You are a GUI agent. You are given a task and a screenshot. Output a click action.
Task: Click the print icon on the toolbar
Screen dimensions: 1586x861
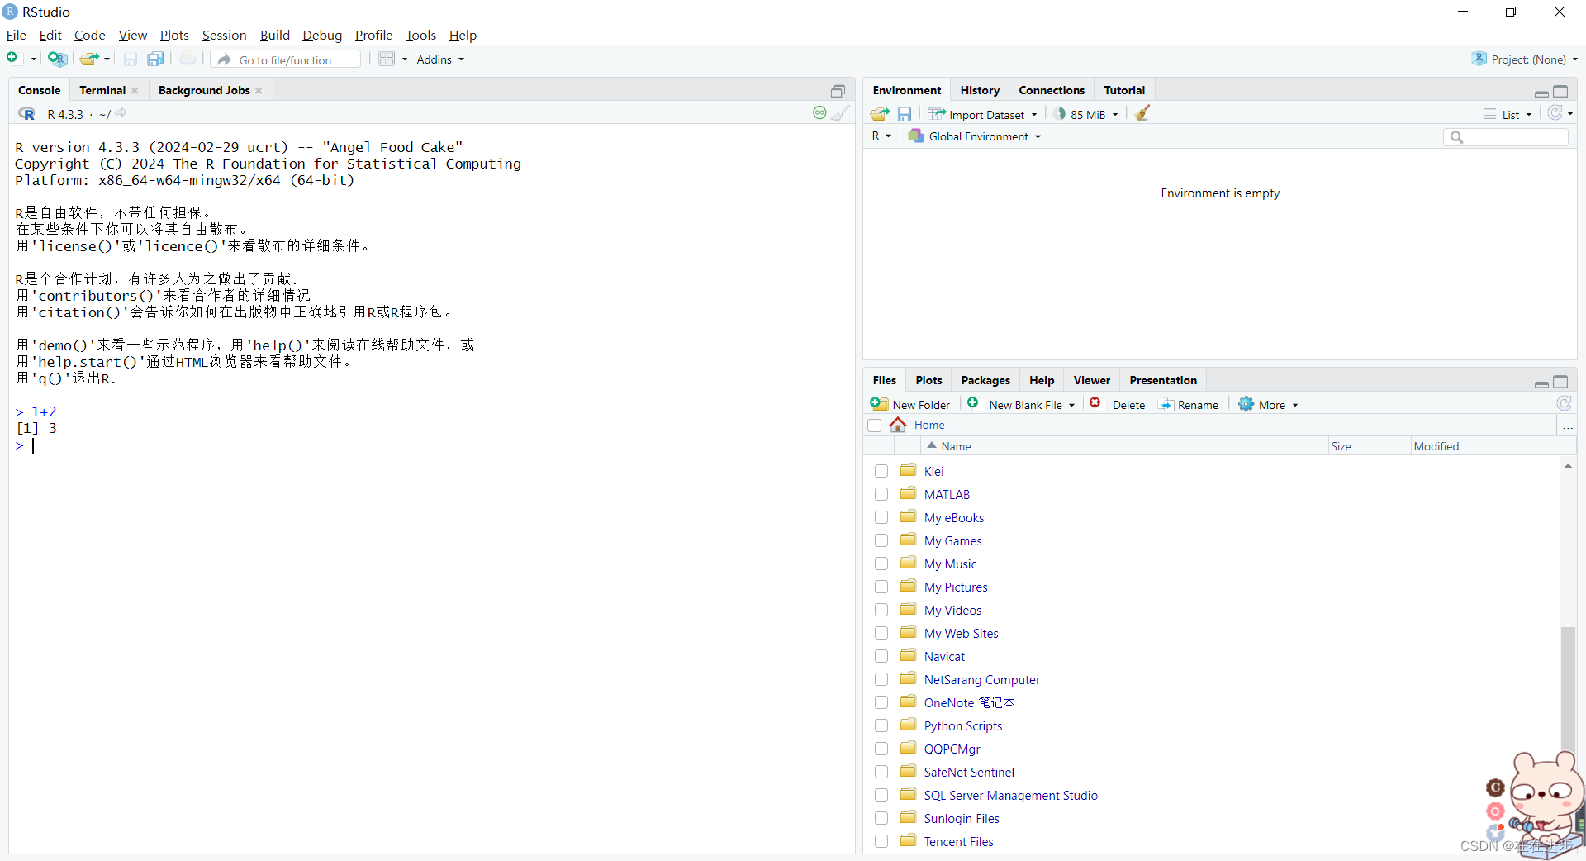188,58
